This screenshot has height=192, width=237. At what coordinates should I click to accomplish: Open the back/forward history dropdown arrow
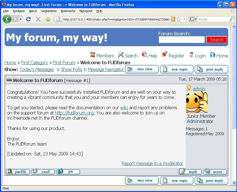[21, 19]
